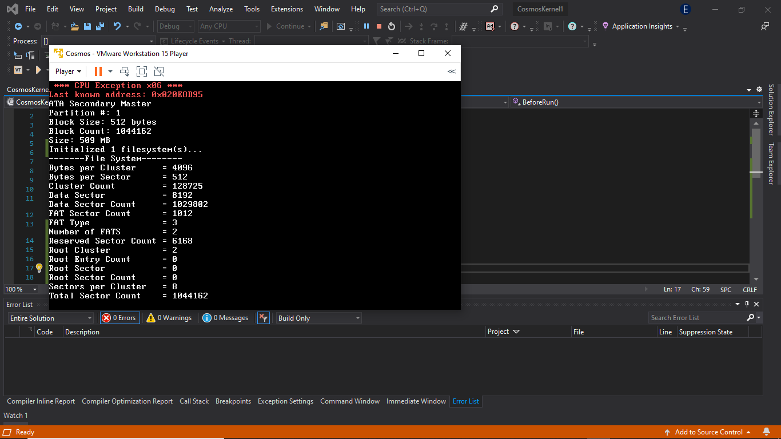Viewport: 781px width, 439px height.
Task: Click the Enter Unity Mode icon in VMware
Action: 159,71
